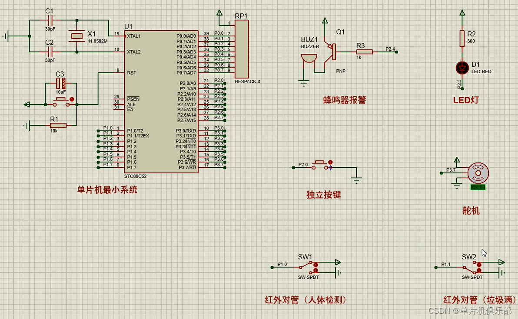Select resistor R3 1k body

tap(365, 52)
